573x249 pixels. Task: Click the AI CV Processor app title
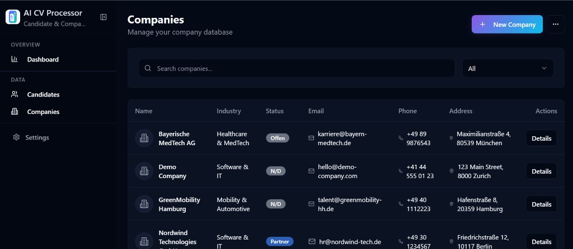[x=53, y=13]
